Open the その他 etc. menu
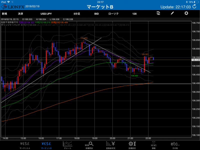Screen dimensions: 200x150 click(x=175, y=145)
